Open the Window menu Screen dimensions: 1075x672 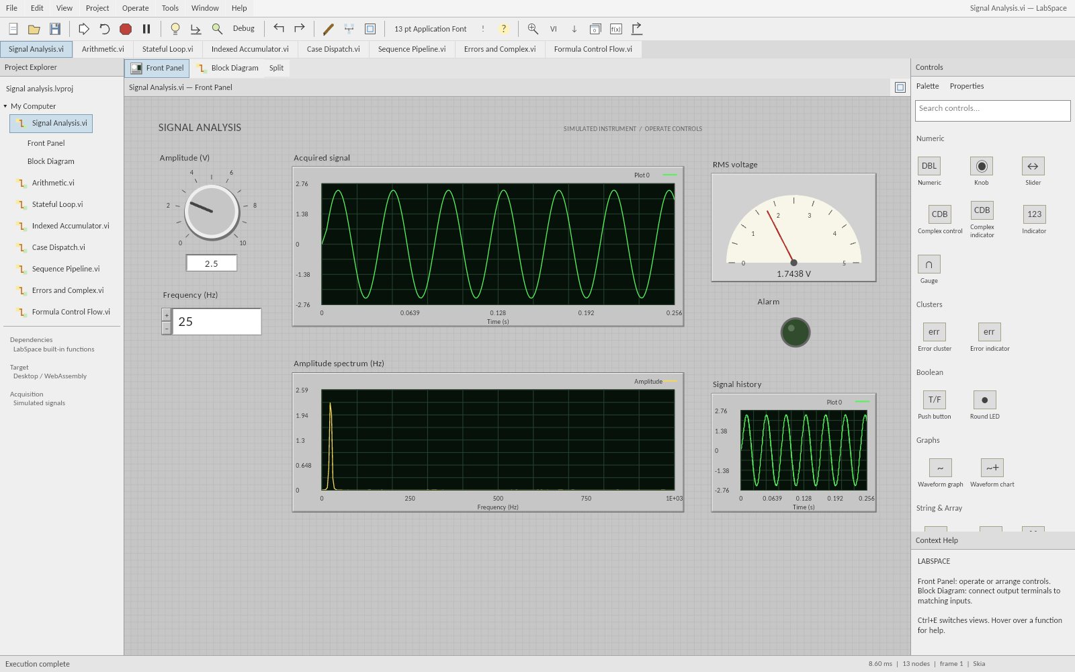tap(205, 8)
